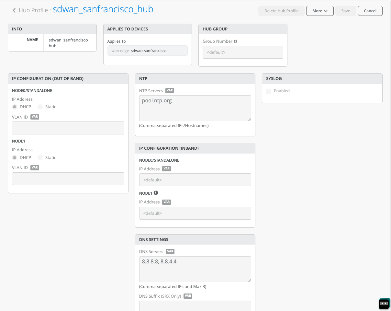Click the VAR badge next to NTP Servers
This screenshot has height=311, width=391.
tap(170, 91)
